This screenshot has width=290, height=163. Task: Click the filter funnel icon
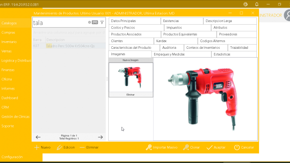click(x=102, y=22)
